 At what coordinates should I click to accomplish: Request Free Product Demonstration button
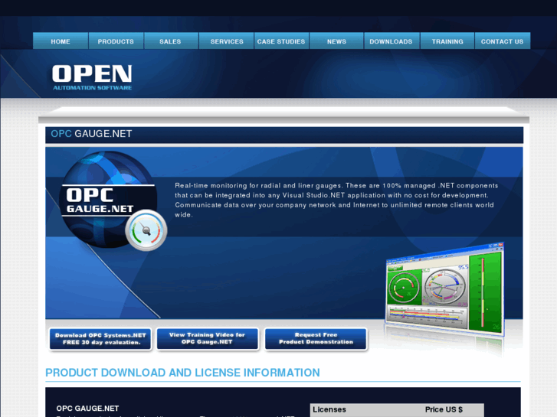pyautogui.click(x=316, y=338)
